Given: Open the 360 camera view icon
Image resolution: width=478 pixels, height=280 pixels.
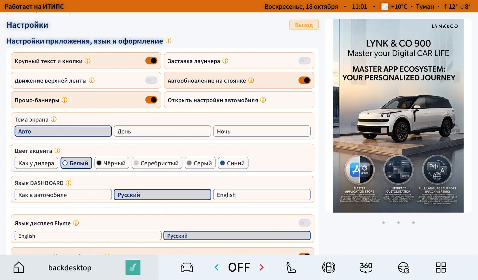Looking at the screenshot, I should (x=366, y=267).
